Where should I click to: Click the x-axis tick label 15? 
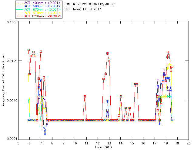click(132, 143)
